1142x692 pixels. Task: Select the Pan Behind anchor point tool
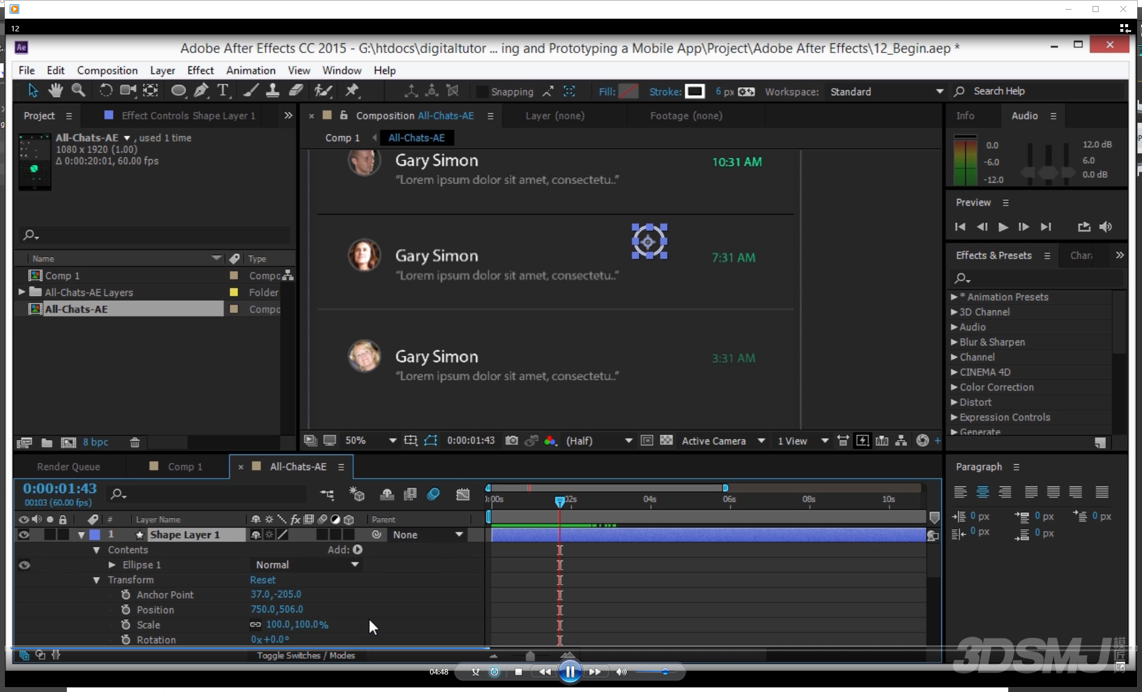click(x=151, y=91)
